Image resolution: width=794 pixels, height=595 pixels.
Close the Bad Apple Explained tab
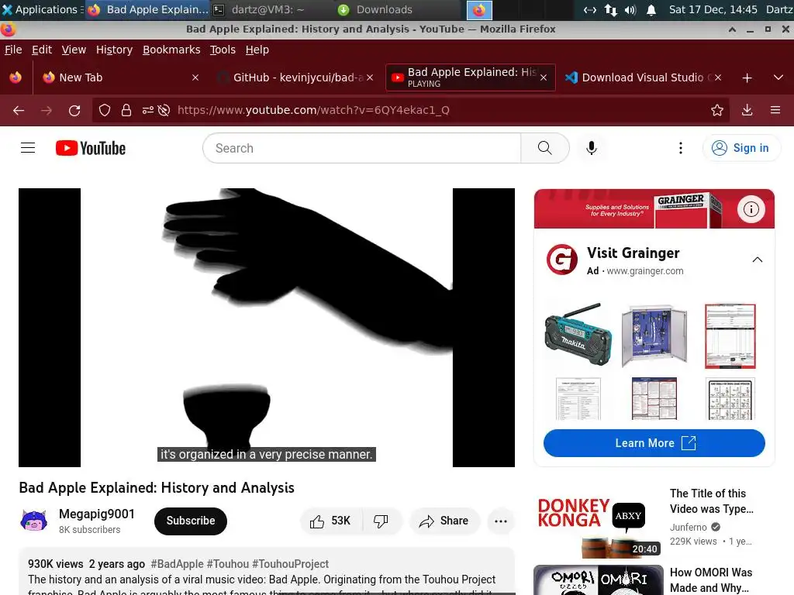(544, 77)
